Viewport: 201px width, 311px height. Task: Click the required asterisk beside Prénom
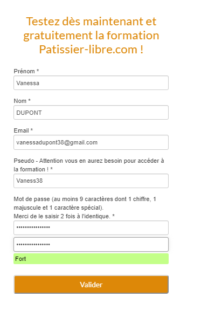38,71
